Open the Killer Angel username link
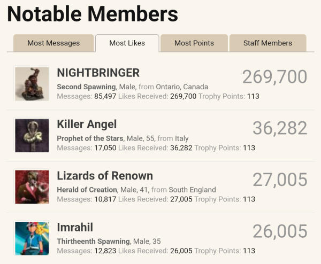 [87, 125]
